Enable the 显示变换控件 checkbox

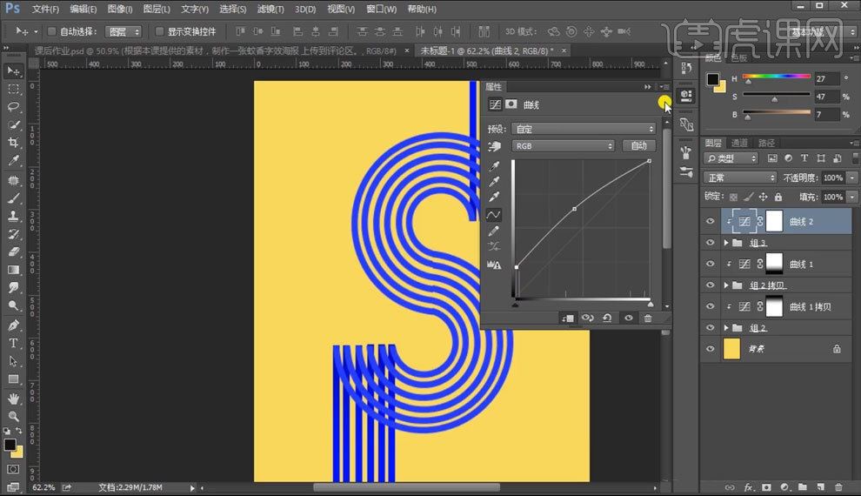159,31
